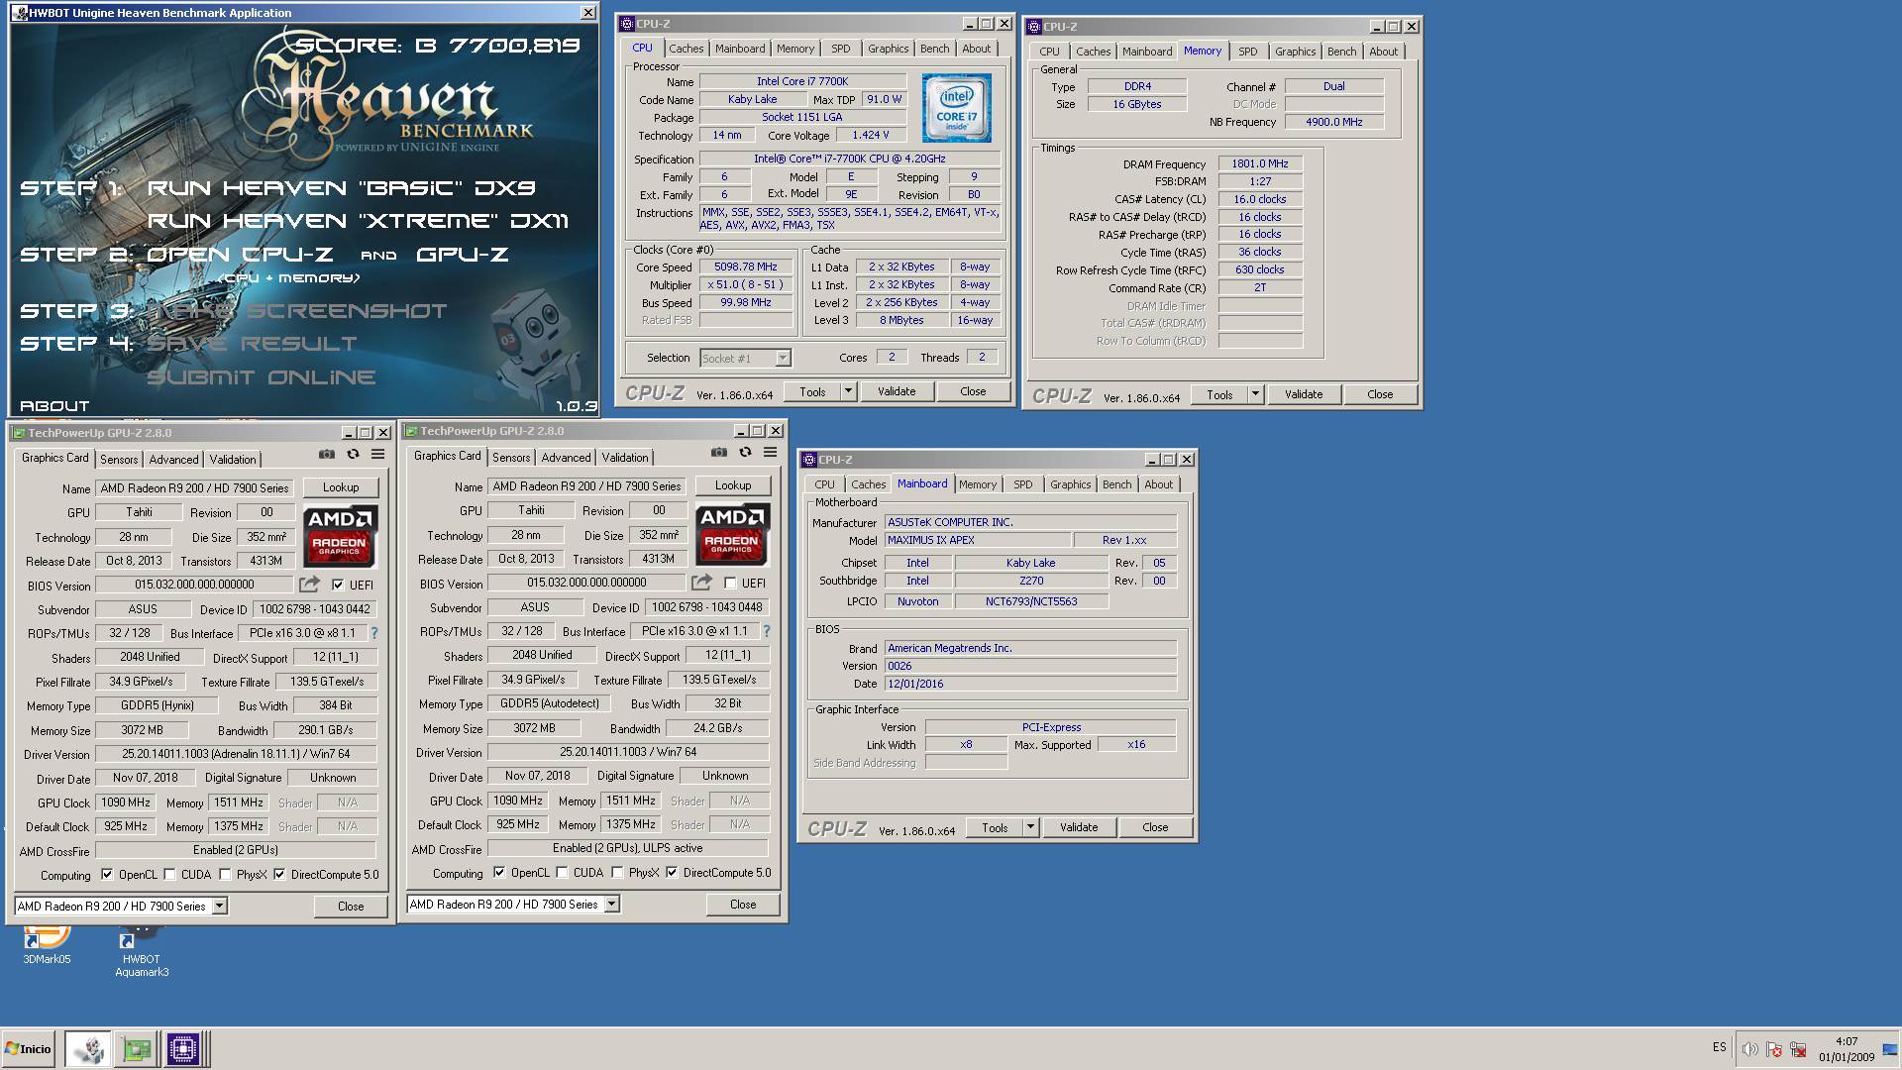
Task: Click the screenshot camera icon in right GPU-Z
Action: 719,452
